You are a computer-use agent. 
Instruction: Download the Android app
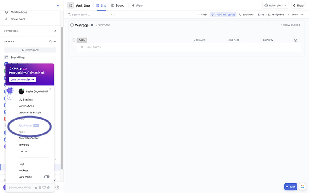pyautogui.click(x=40, y=188)
